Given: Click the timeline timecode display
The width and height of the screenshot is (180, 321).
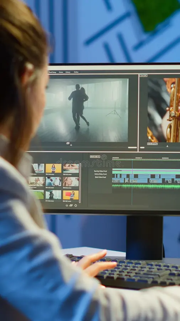Looking at the screenshot, I should click(95, 157).
